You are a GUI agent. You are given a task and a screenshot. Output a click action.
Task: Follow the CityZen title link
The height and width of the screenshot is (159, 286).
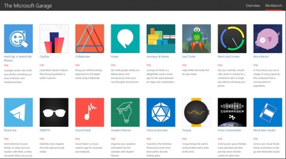pos(45,57)
